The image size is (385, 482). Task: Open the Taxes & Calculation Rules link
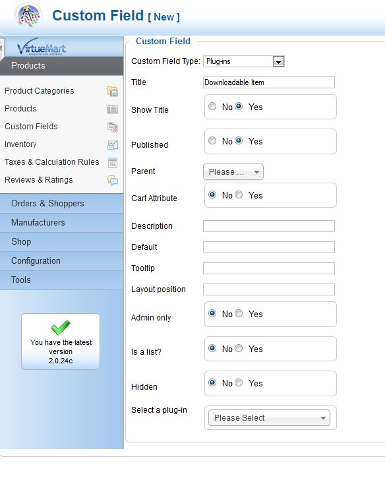52,162
